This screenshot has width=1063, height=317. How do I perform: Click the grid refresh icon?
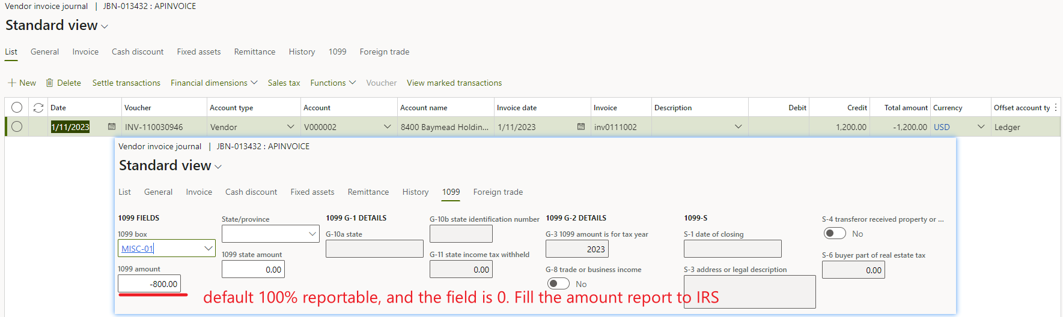point(38,108)
